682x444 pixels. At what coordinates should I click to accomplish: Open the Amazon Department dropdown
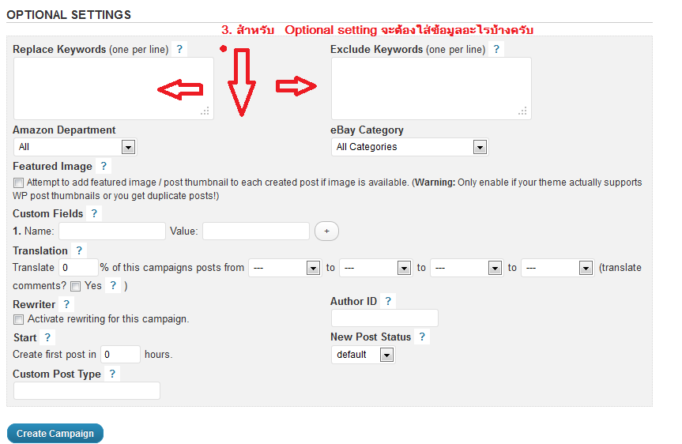coord(75,147)
